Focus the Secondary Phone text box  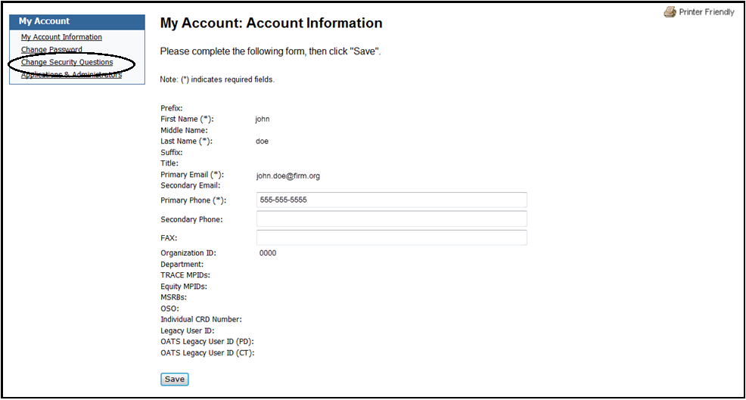pyautogui.click(x=391, y=219)
